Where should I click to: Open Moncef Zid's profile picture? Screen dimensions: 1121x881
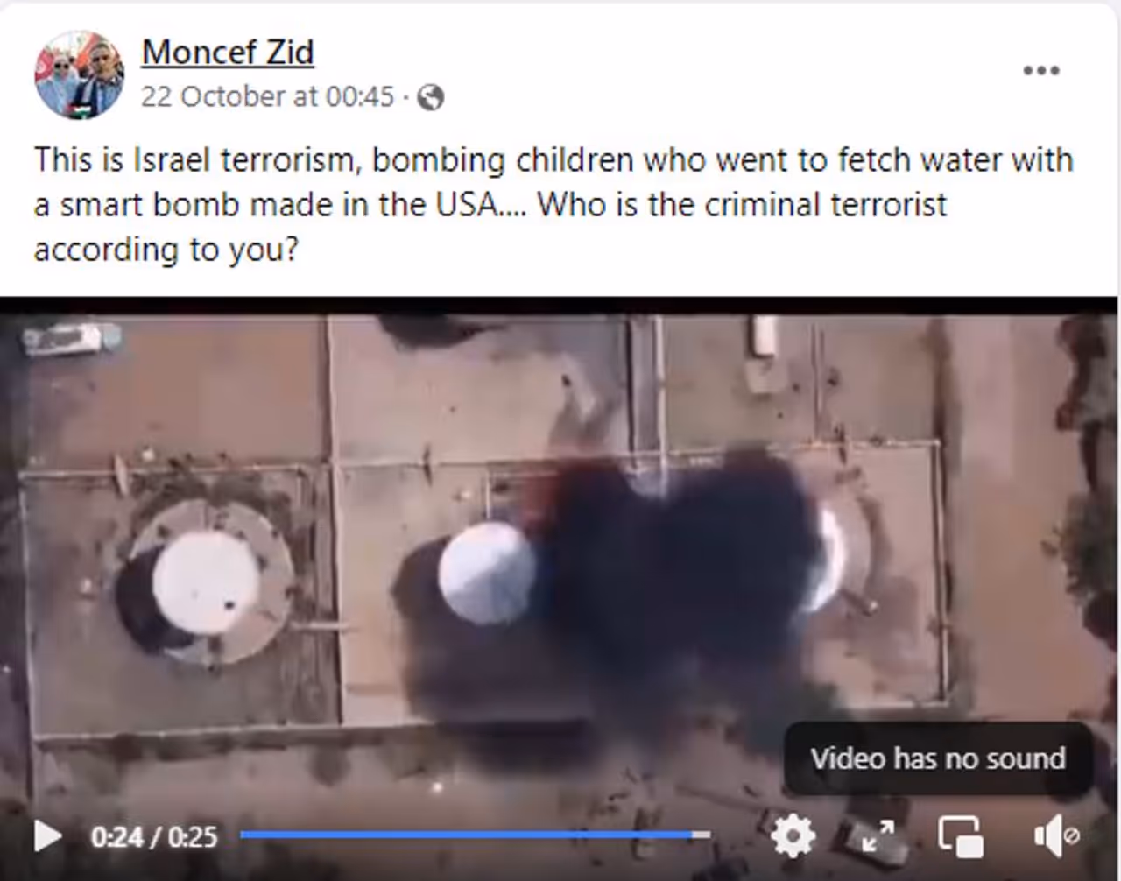[79, 74]
